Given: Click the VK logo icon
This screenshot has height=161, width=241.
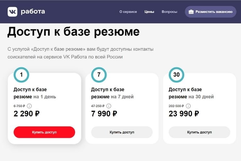Looking at the screenshot, I should pos(13,12).
